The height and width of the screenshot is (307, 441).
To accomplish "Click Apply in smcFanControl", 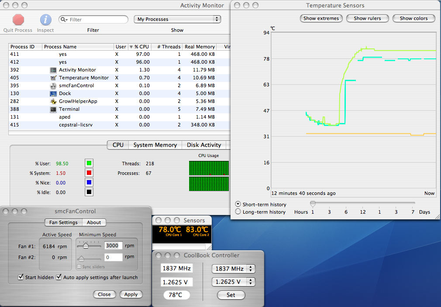I will [131, 294].
